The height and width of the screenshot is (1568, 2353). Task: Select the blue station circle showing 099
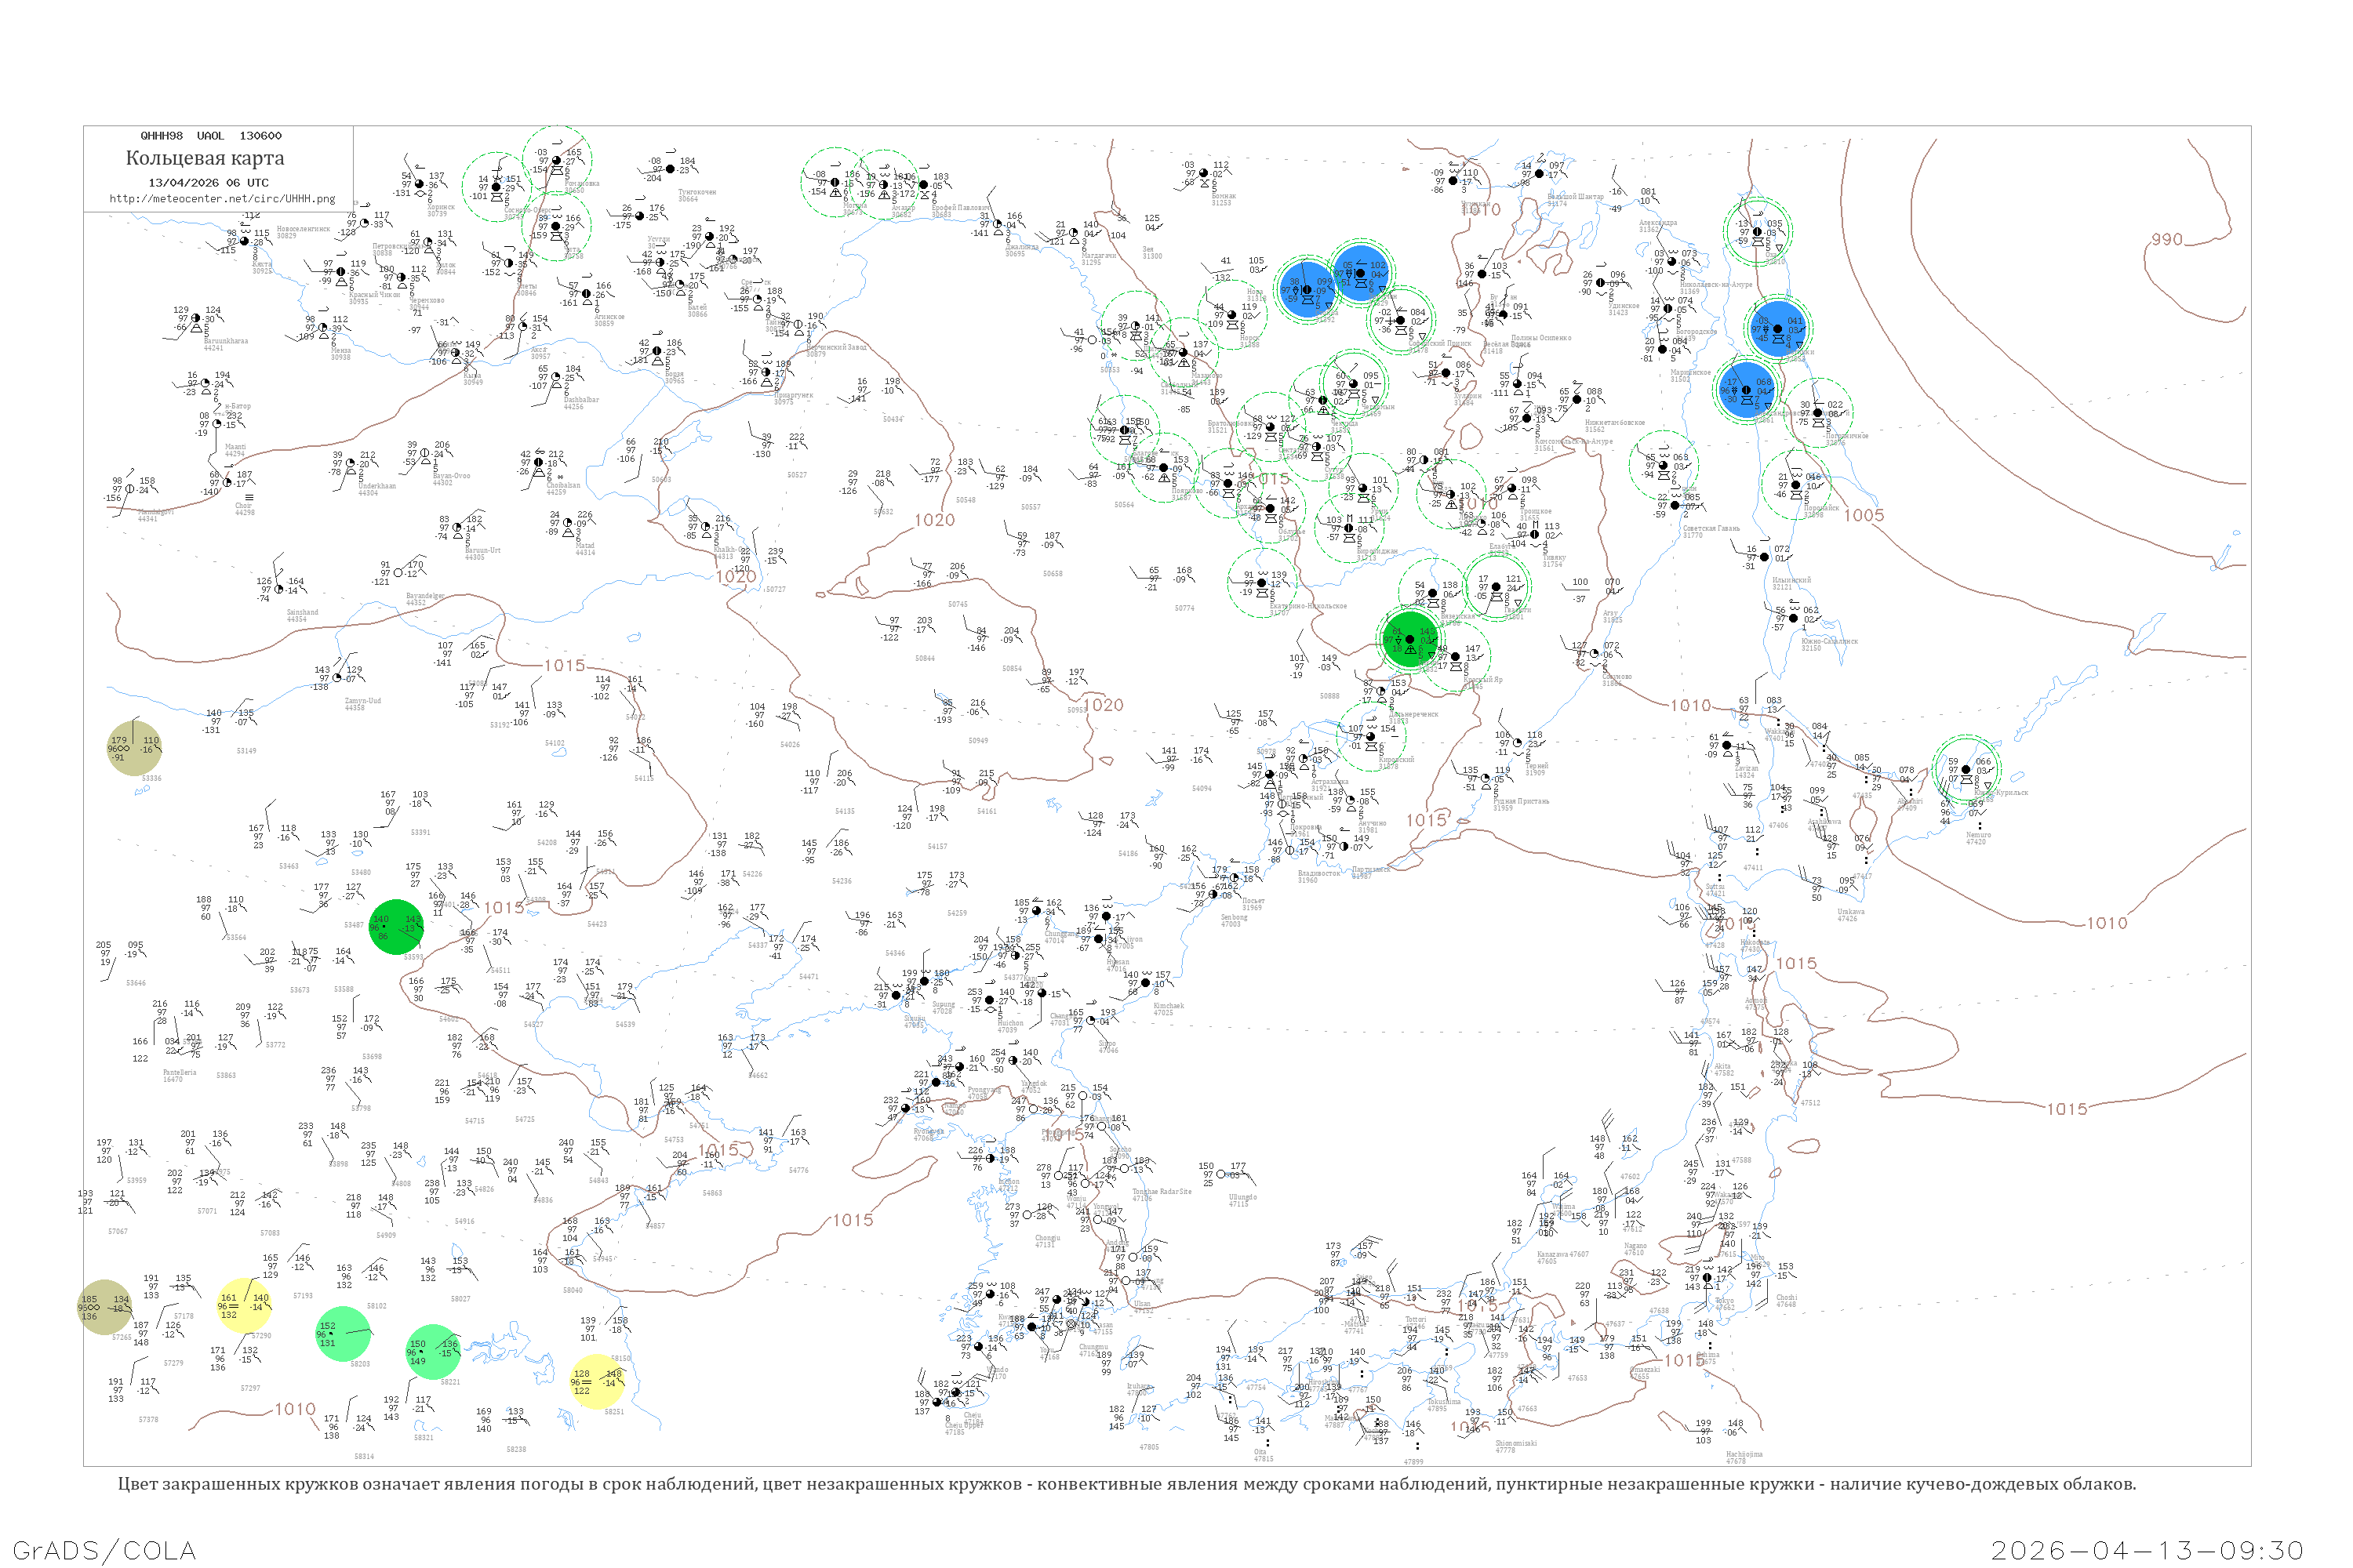click(x=1307, y=290)
